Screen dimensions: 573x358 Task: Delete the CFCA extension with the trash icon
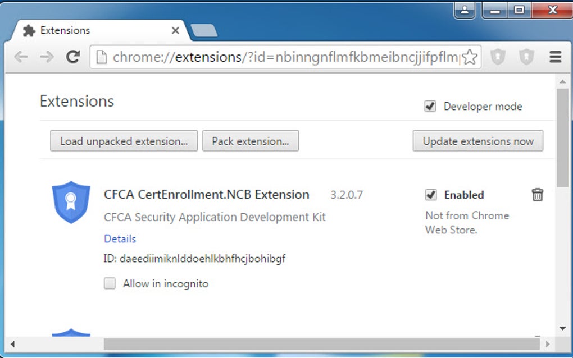[538, 195]
